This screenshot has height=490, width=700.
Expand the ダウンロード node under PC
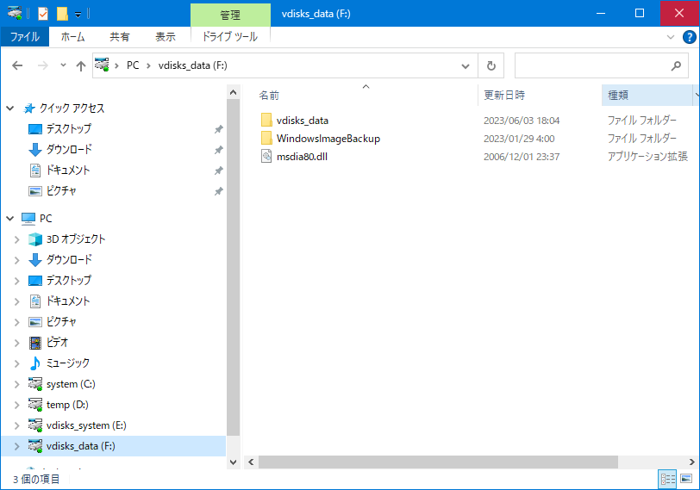(x=17, y=260)
